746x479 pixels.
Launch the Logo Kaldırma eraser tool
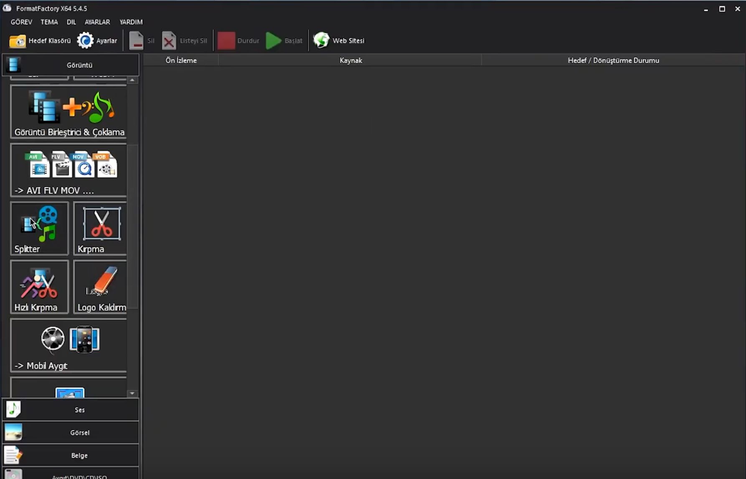coord(100,287)
